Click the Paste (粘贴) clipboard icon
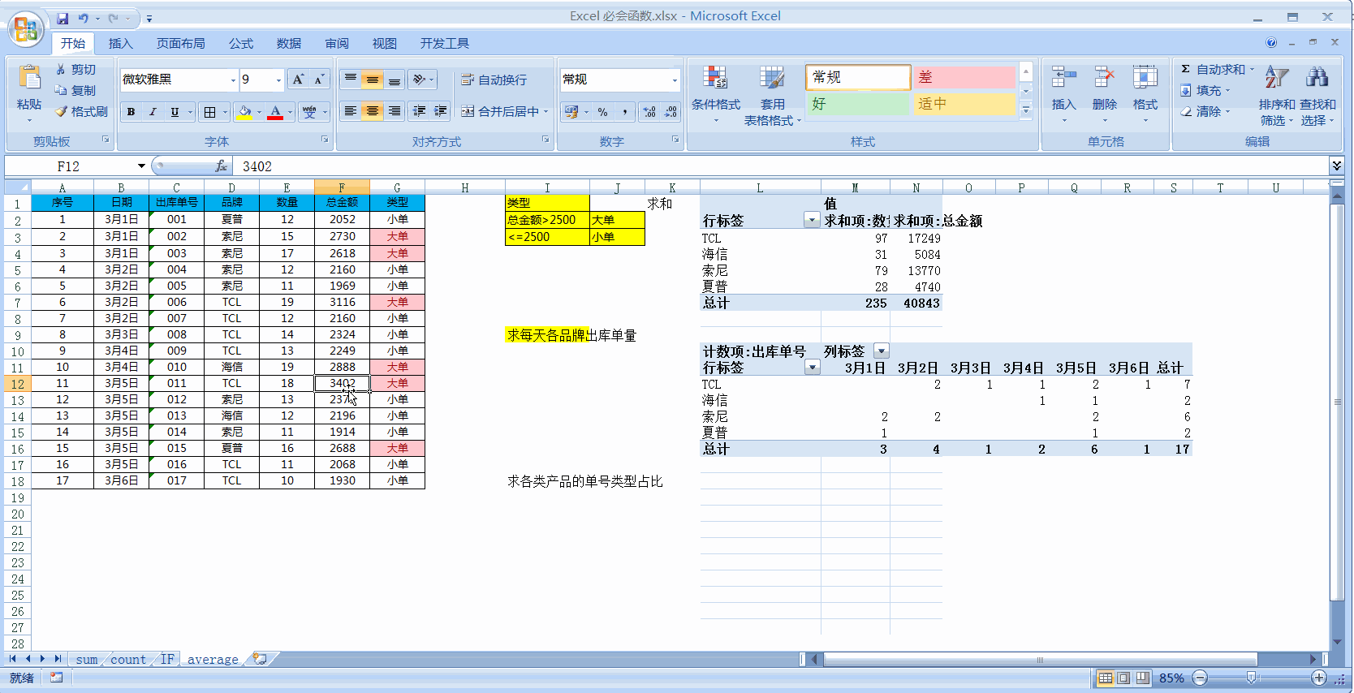Image resolution: width=1354 pixels, height=693 pixels. (29, 79)
